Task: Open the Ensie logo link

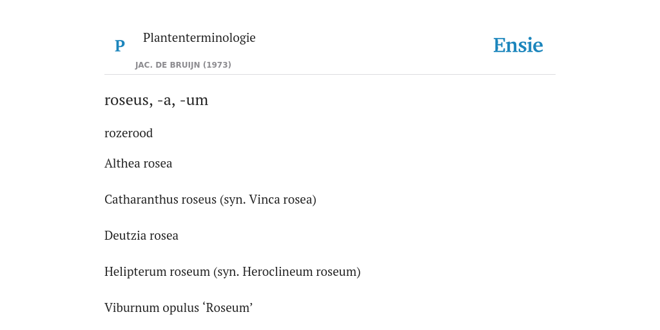Action: coord(518,45)
